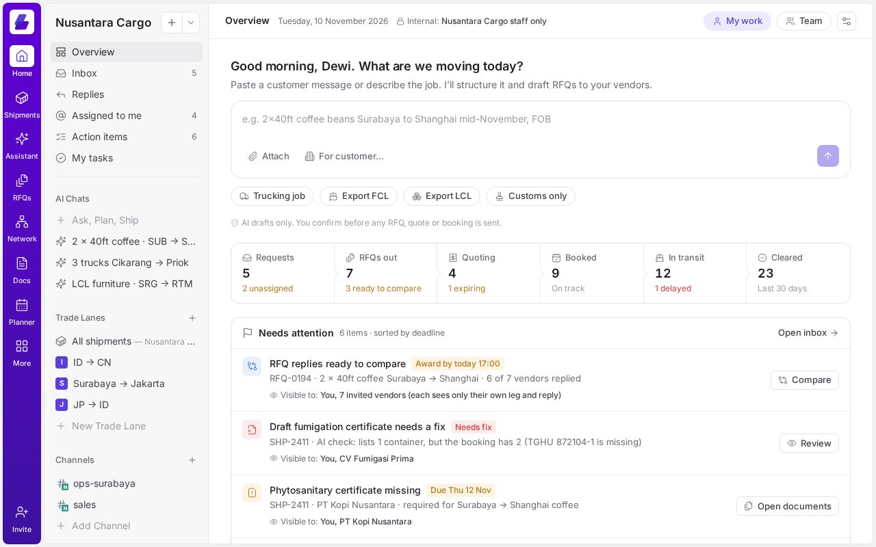Click into the job description text box
The width and height of the screenshot is (876, 547).
(541, 119)
